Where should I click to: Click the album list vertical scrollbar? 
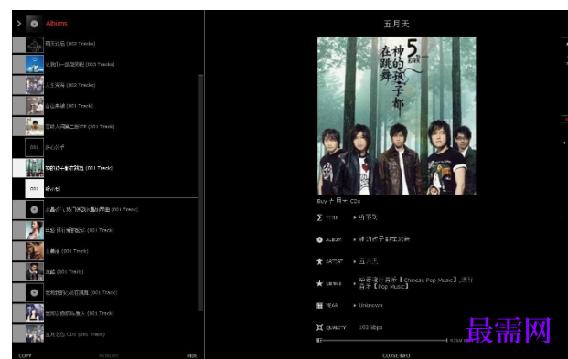coord(200,193)
